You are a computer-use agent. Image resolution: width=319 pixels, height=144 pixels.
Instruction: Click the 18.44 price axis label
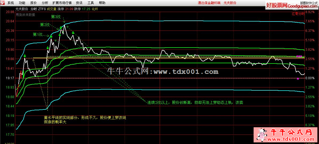coord(10,106)
